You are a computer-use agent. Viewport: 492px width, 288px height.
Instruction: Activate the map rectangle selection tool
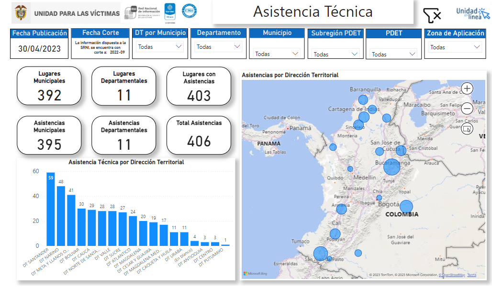pyautogui.click(x=467, y=129)
